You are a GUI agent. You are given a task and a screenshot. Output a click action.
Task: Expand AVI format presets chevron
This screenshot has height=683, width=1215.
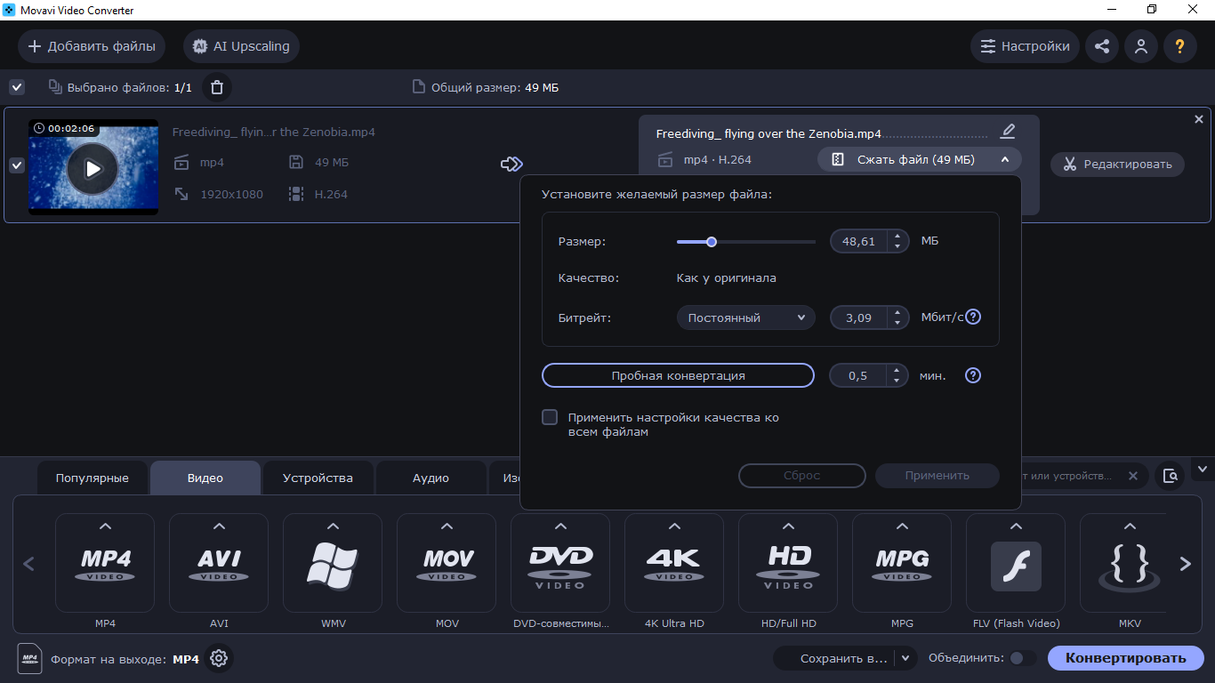219,526
